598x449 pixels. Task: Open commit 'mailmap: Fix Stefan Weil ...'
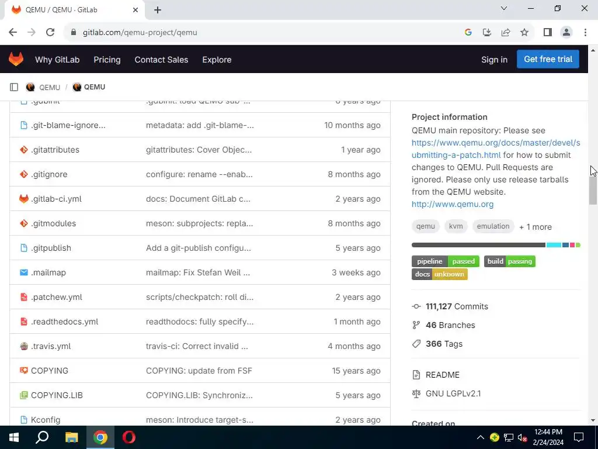(198, 272)
